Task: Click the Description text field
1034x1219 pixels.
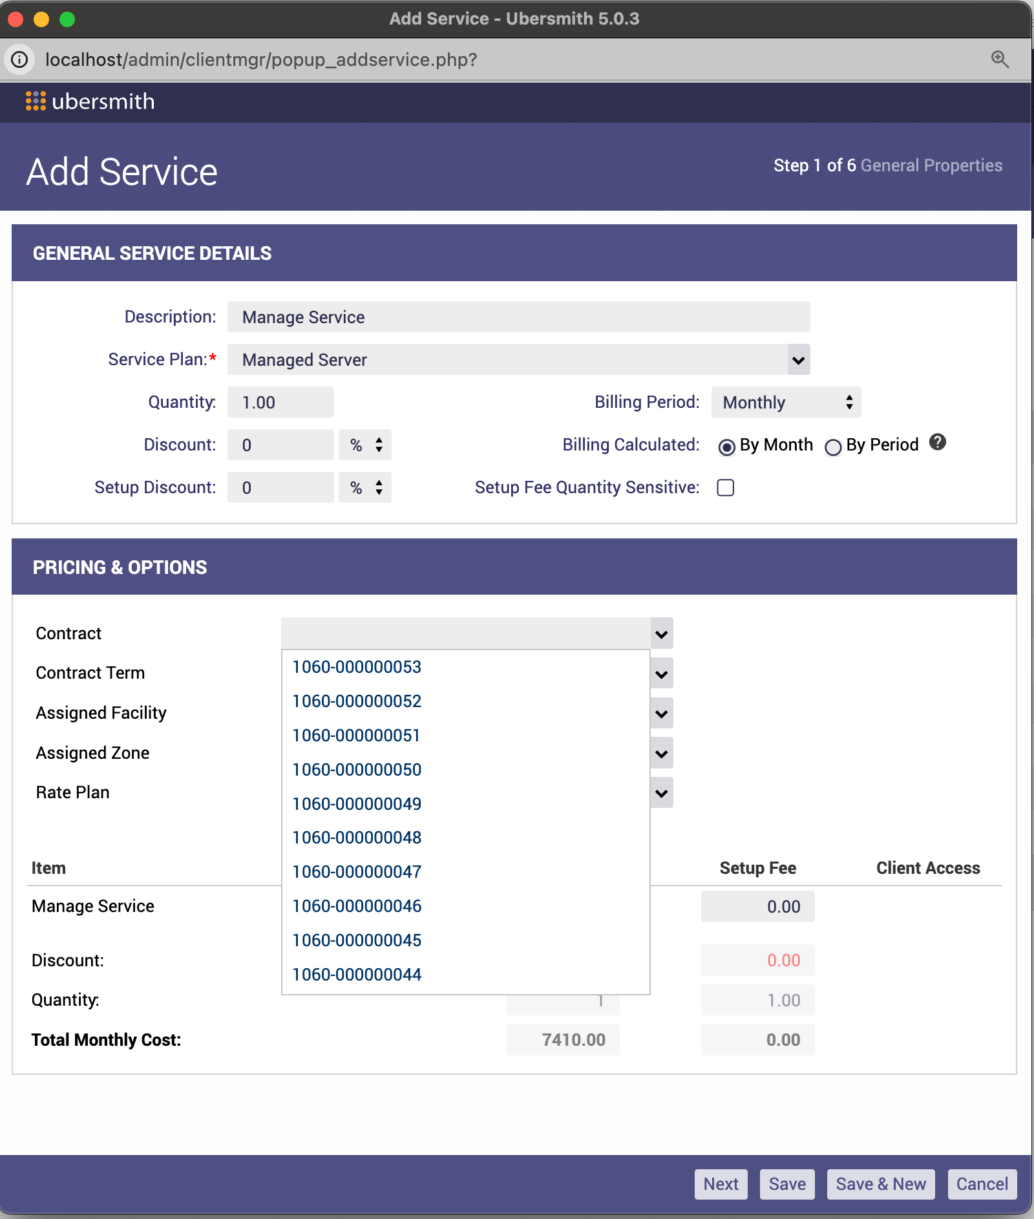Action: click(x=518, y=317)
